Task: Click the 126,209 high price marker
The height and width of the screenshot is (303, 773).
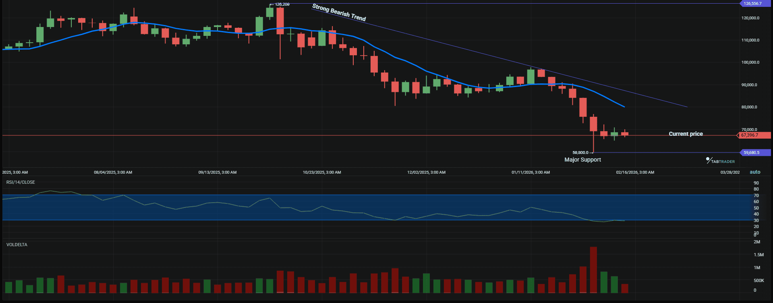Action: click(x=282, y=4)
